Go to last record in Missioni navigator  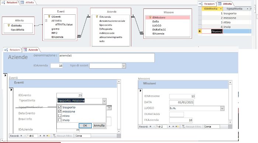coord(173,126)
